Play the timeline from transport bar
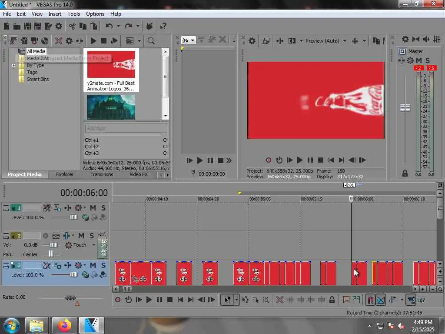Image resolution: width=445 pixels, height=334 pixels. [x=149, y=300]
